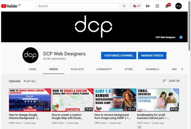Viewport: 191px width, 129px height.
Task: Switch to the Home tab
Action: pyautogui.click(x=33, y=69)
